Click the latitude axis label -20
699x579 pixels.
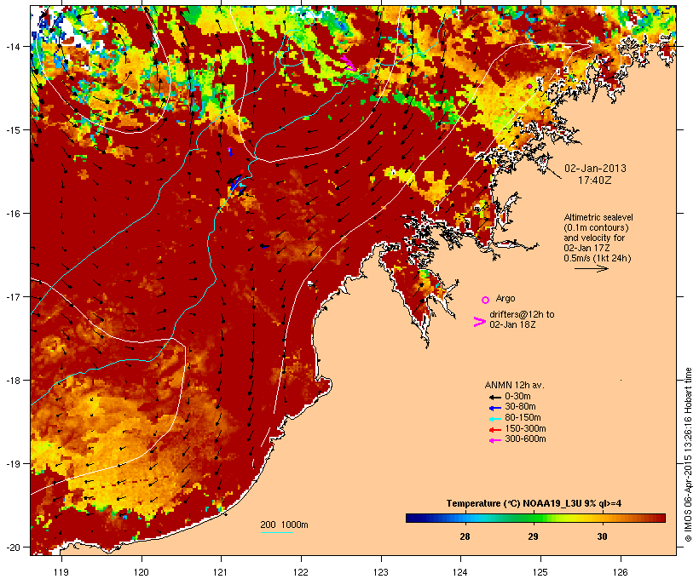click(12, 547)
